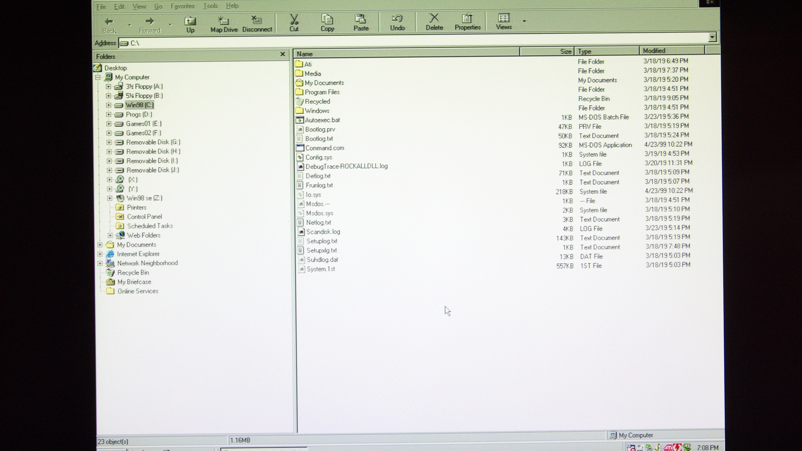The image size is (802, 451).
Task: Open the Edit menu
Action: click(x=119, y=7)
